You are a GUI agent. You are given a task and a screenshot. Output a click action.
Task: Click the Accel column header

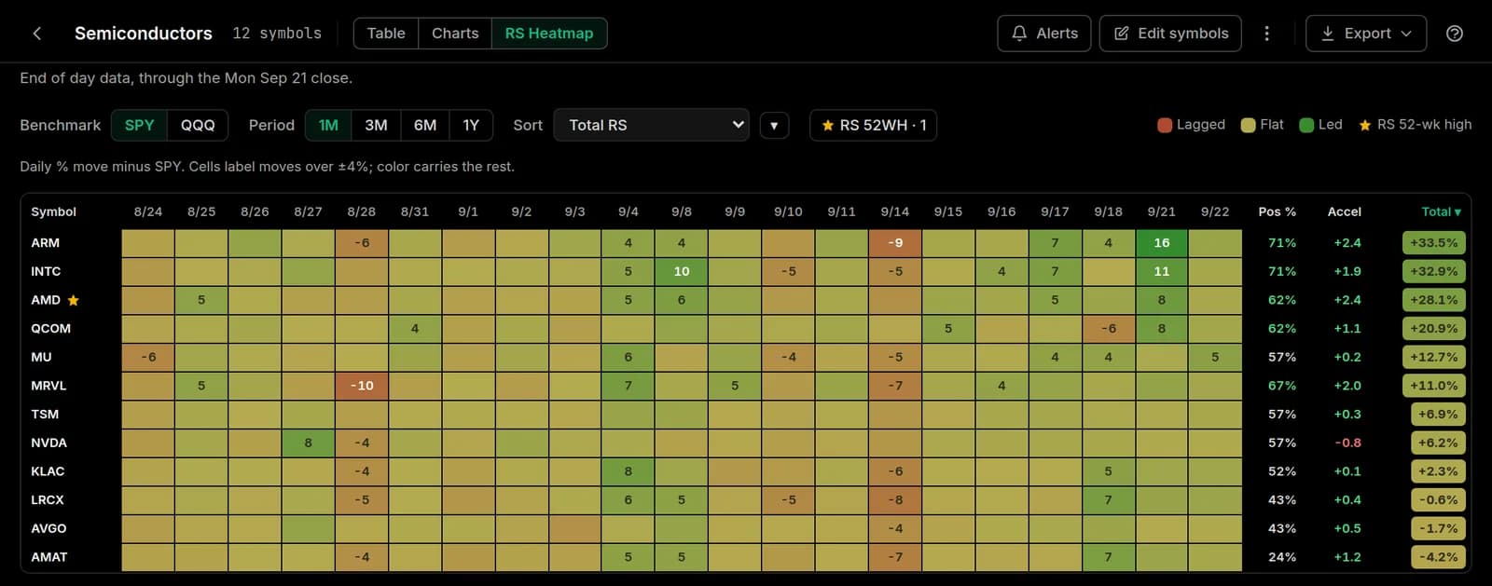tap(1344, 211)
